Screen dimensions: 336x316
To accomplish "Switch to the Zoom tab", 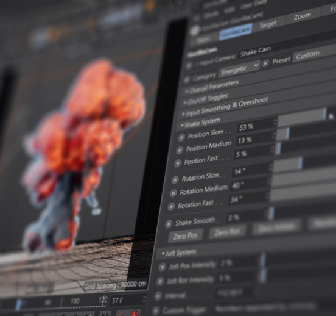I will [303, 16].
